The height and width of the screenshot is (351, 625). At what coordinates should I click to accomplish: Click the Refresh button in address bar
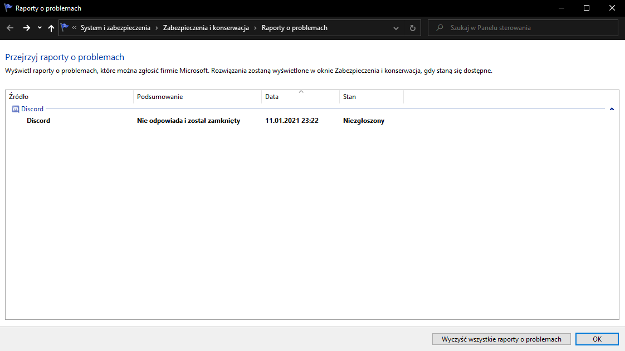coord(412,28)
